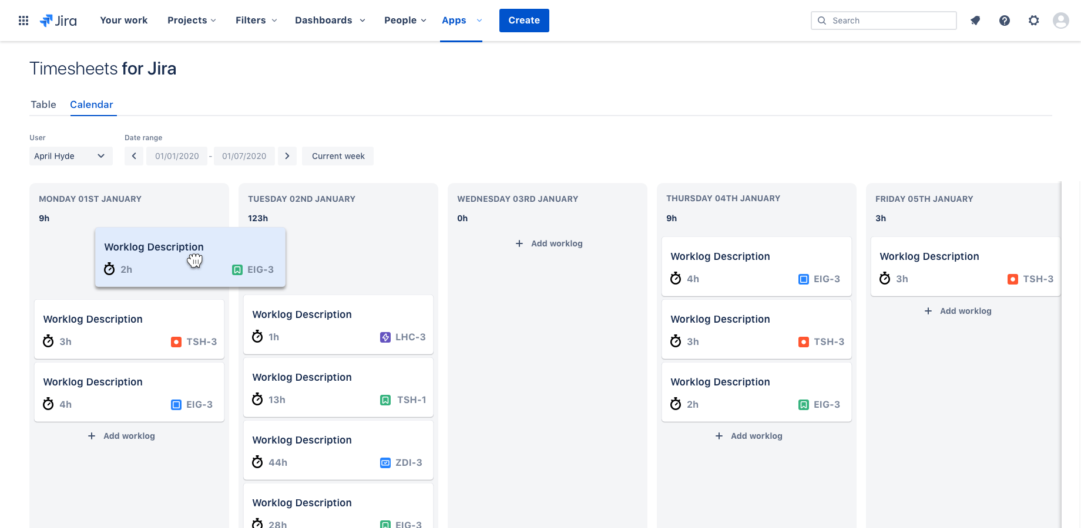Switch to the Table tab

tap(43, 104)
